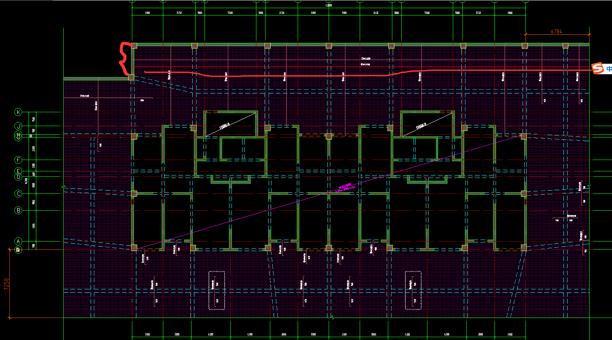Select the vertical 7250 dimension text

pos(6,284)
